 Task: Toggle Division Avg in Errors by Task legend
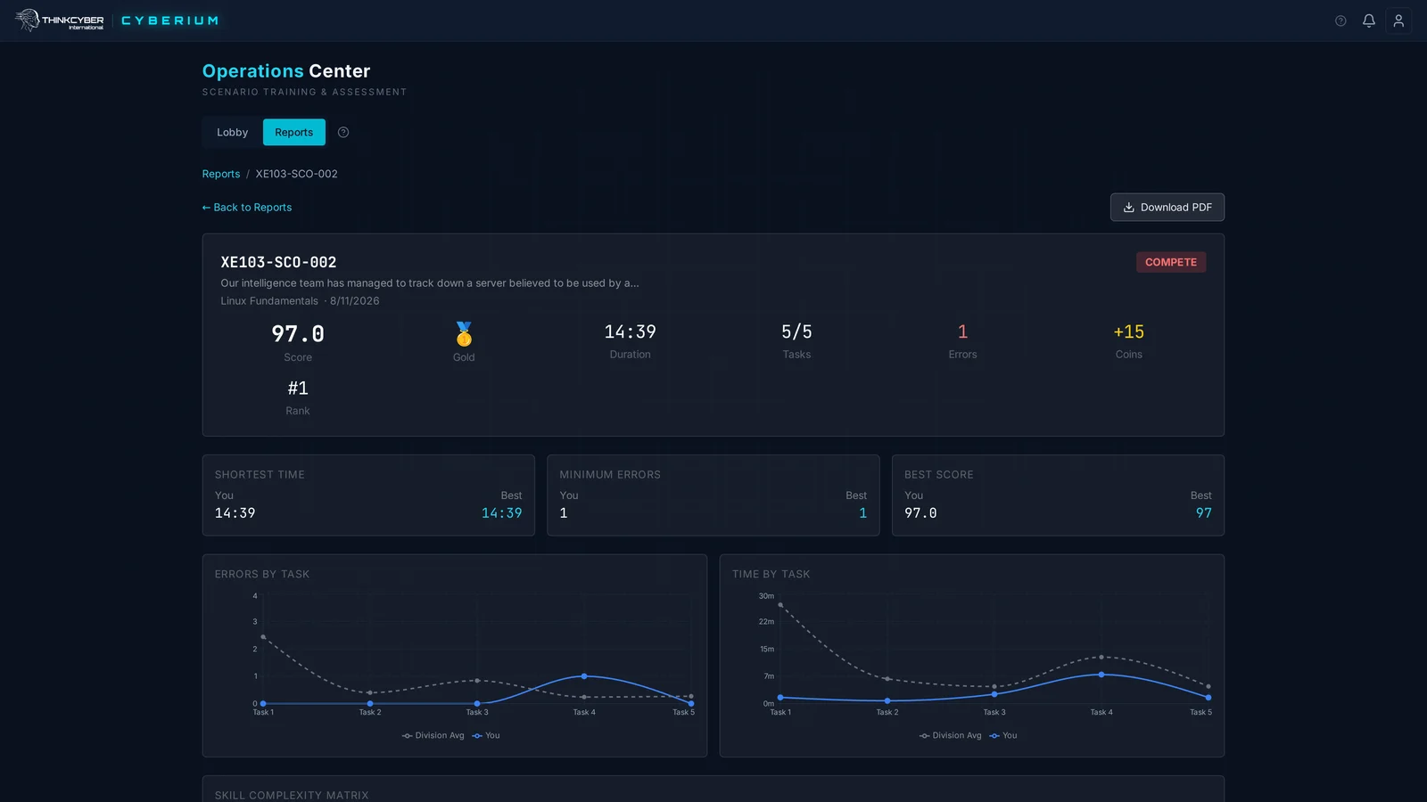click(433, 735)
